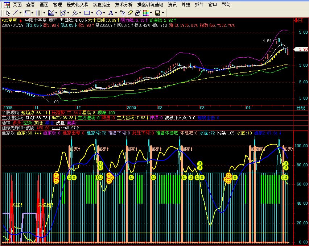Open the 技术分析 menu
The width and height of the screenshot is (309, 246).
point(124,5)
